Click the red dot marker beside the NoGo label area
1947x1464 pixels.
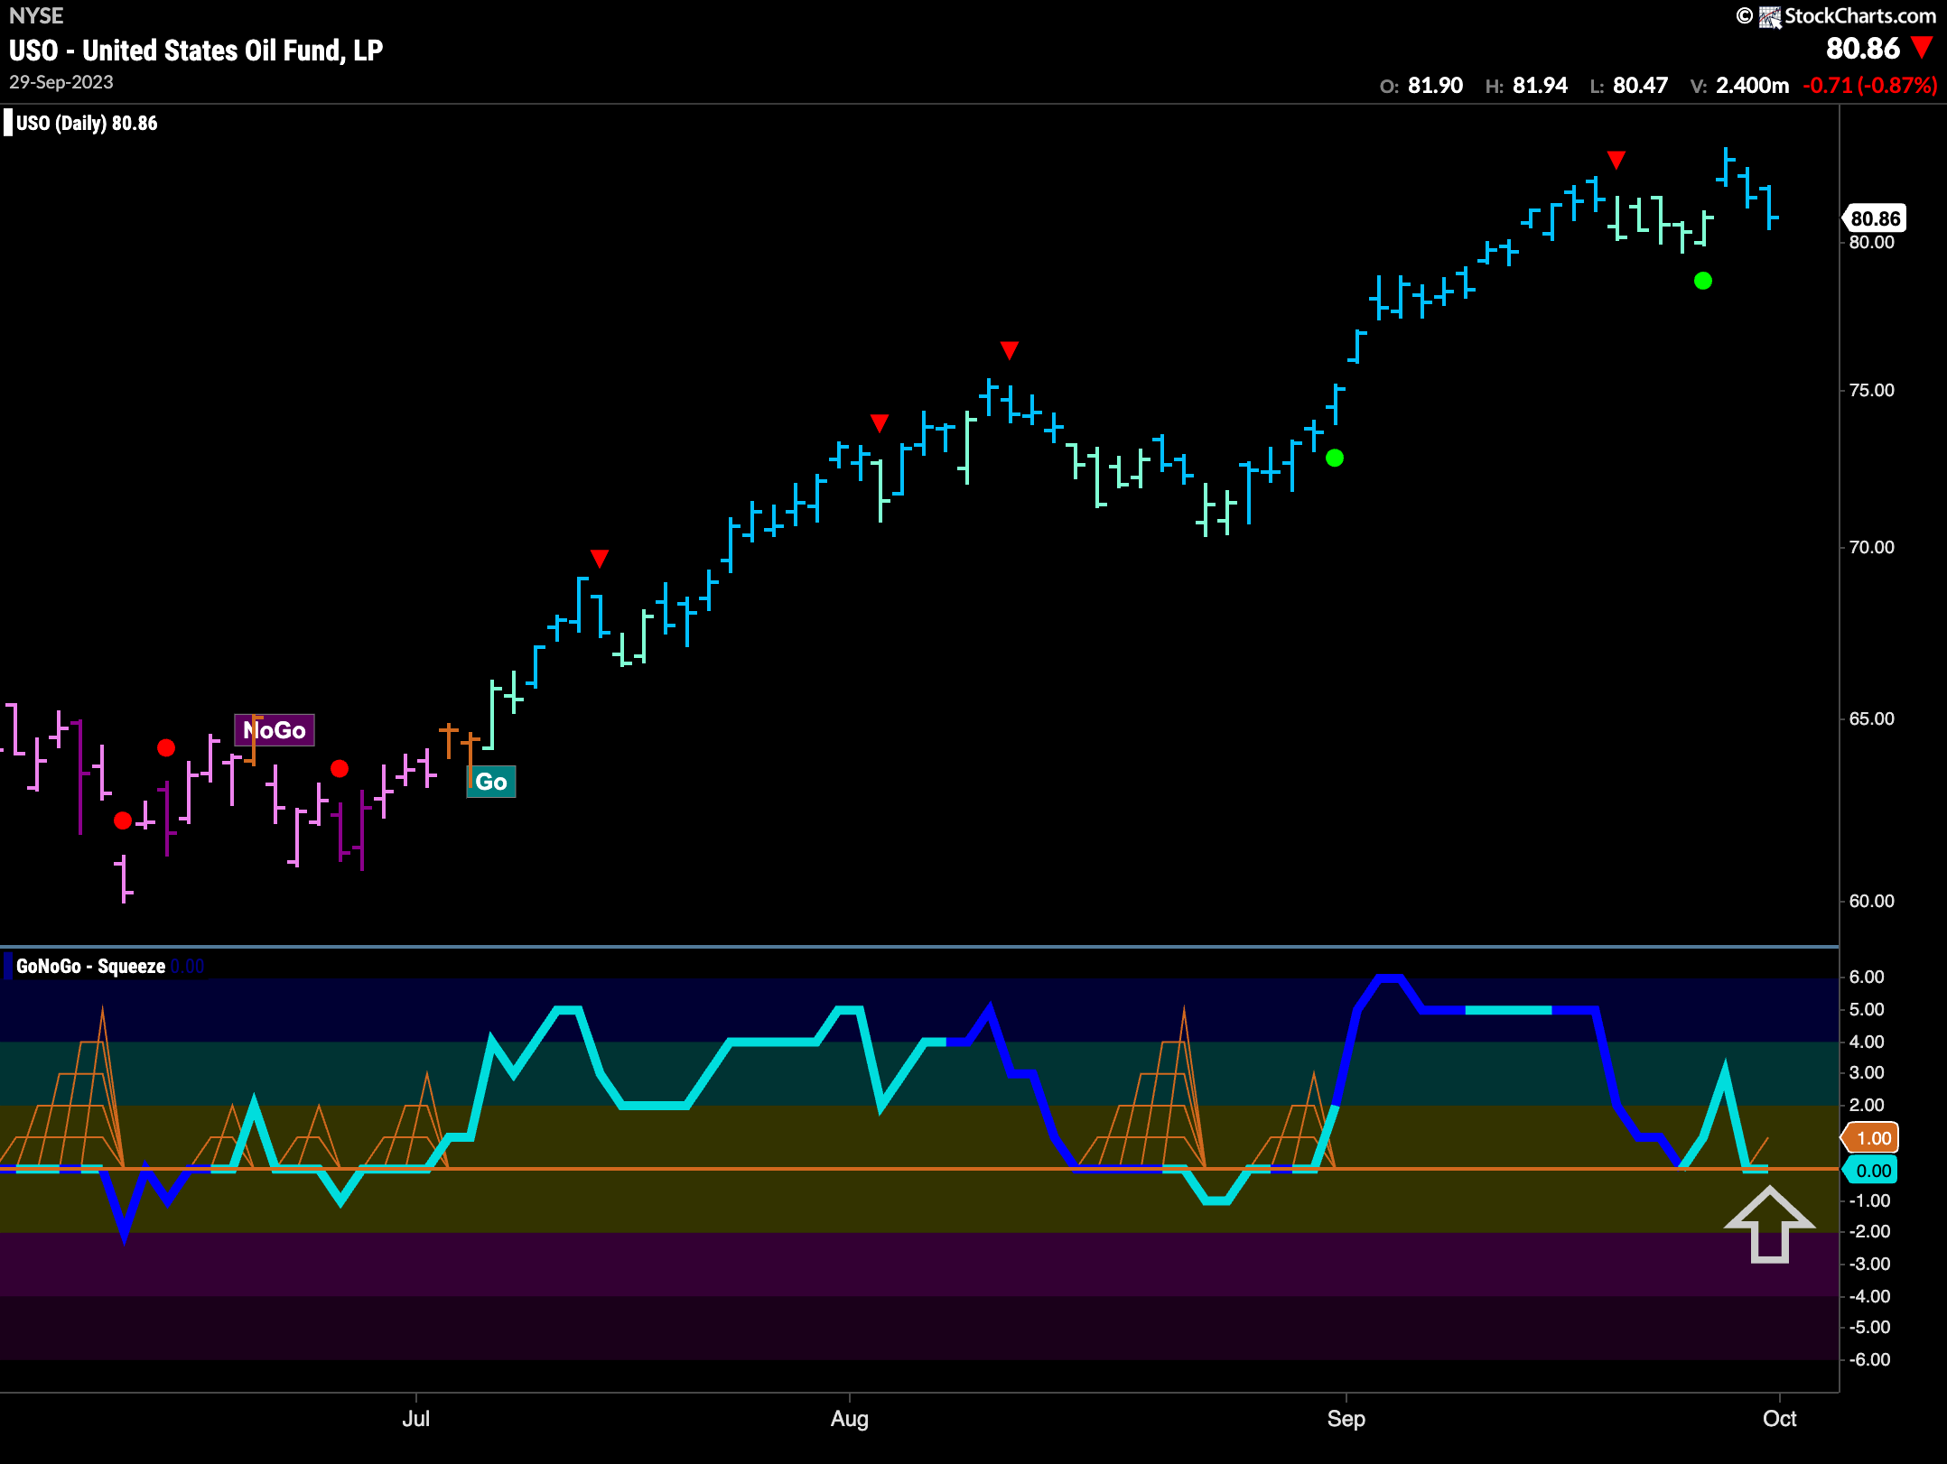point(166,747)
